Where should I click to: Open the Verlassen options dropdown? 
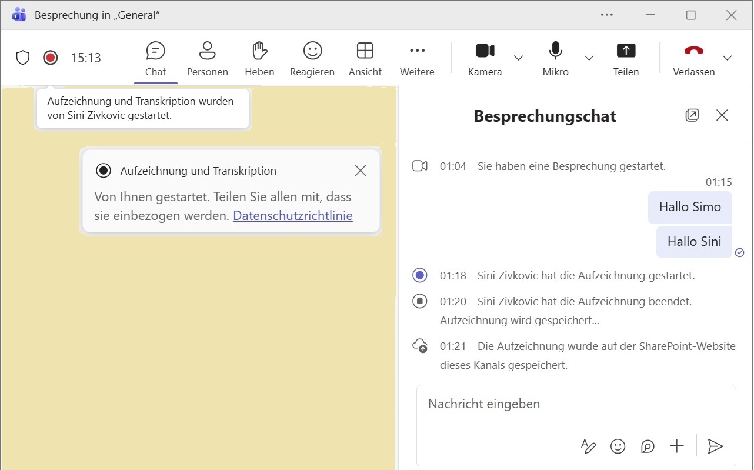click(x=728, y=58)
